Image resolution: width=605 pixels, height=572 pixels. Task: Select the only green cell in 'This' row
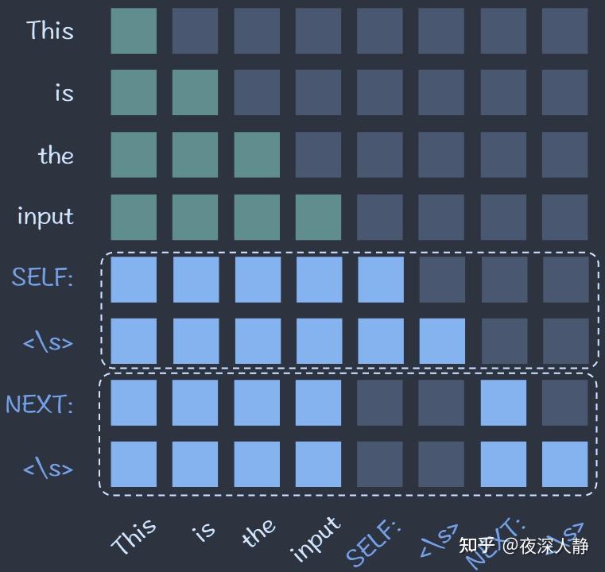point(134,31)
